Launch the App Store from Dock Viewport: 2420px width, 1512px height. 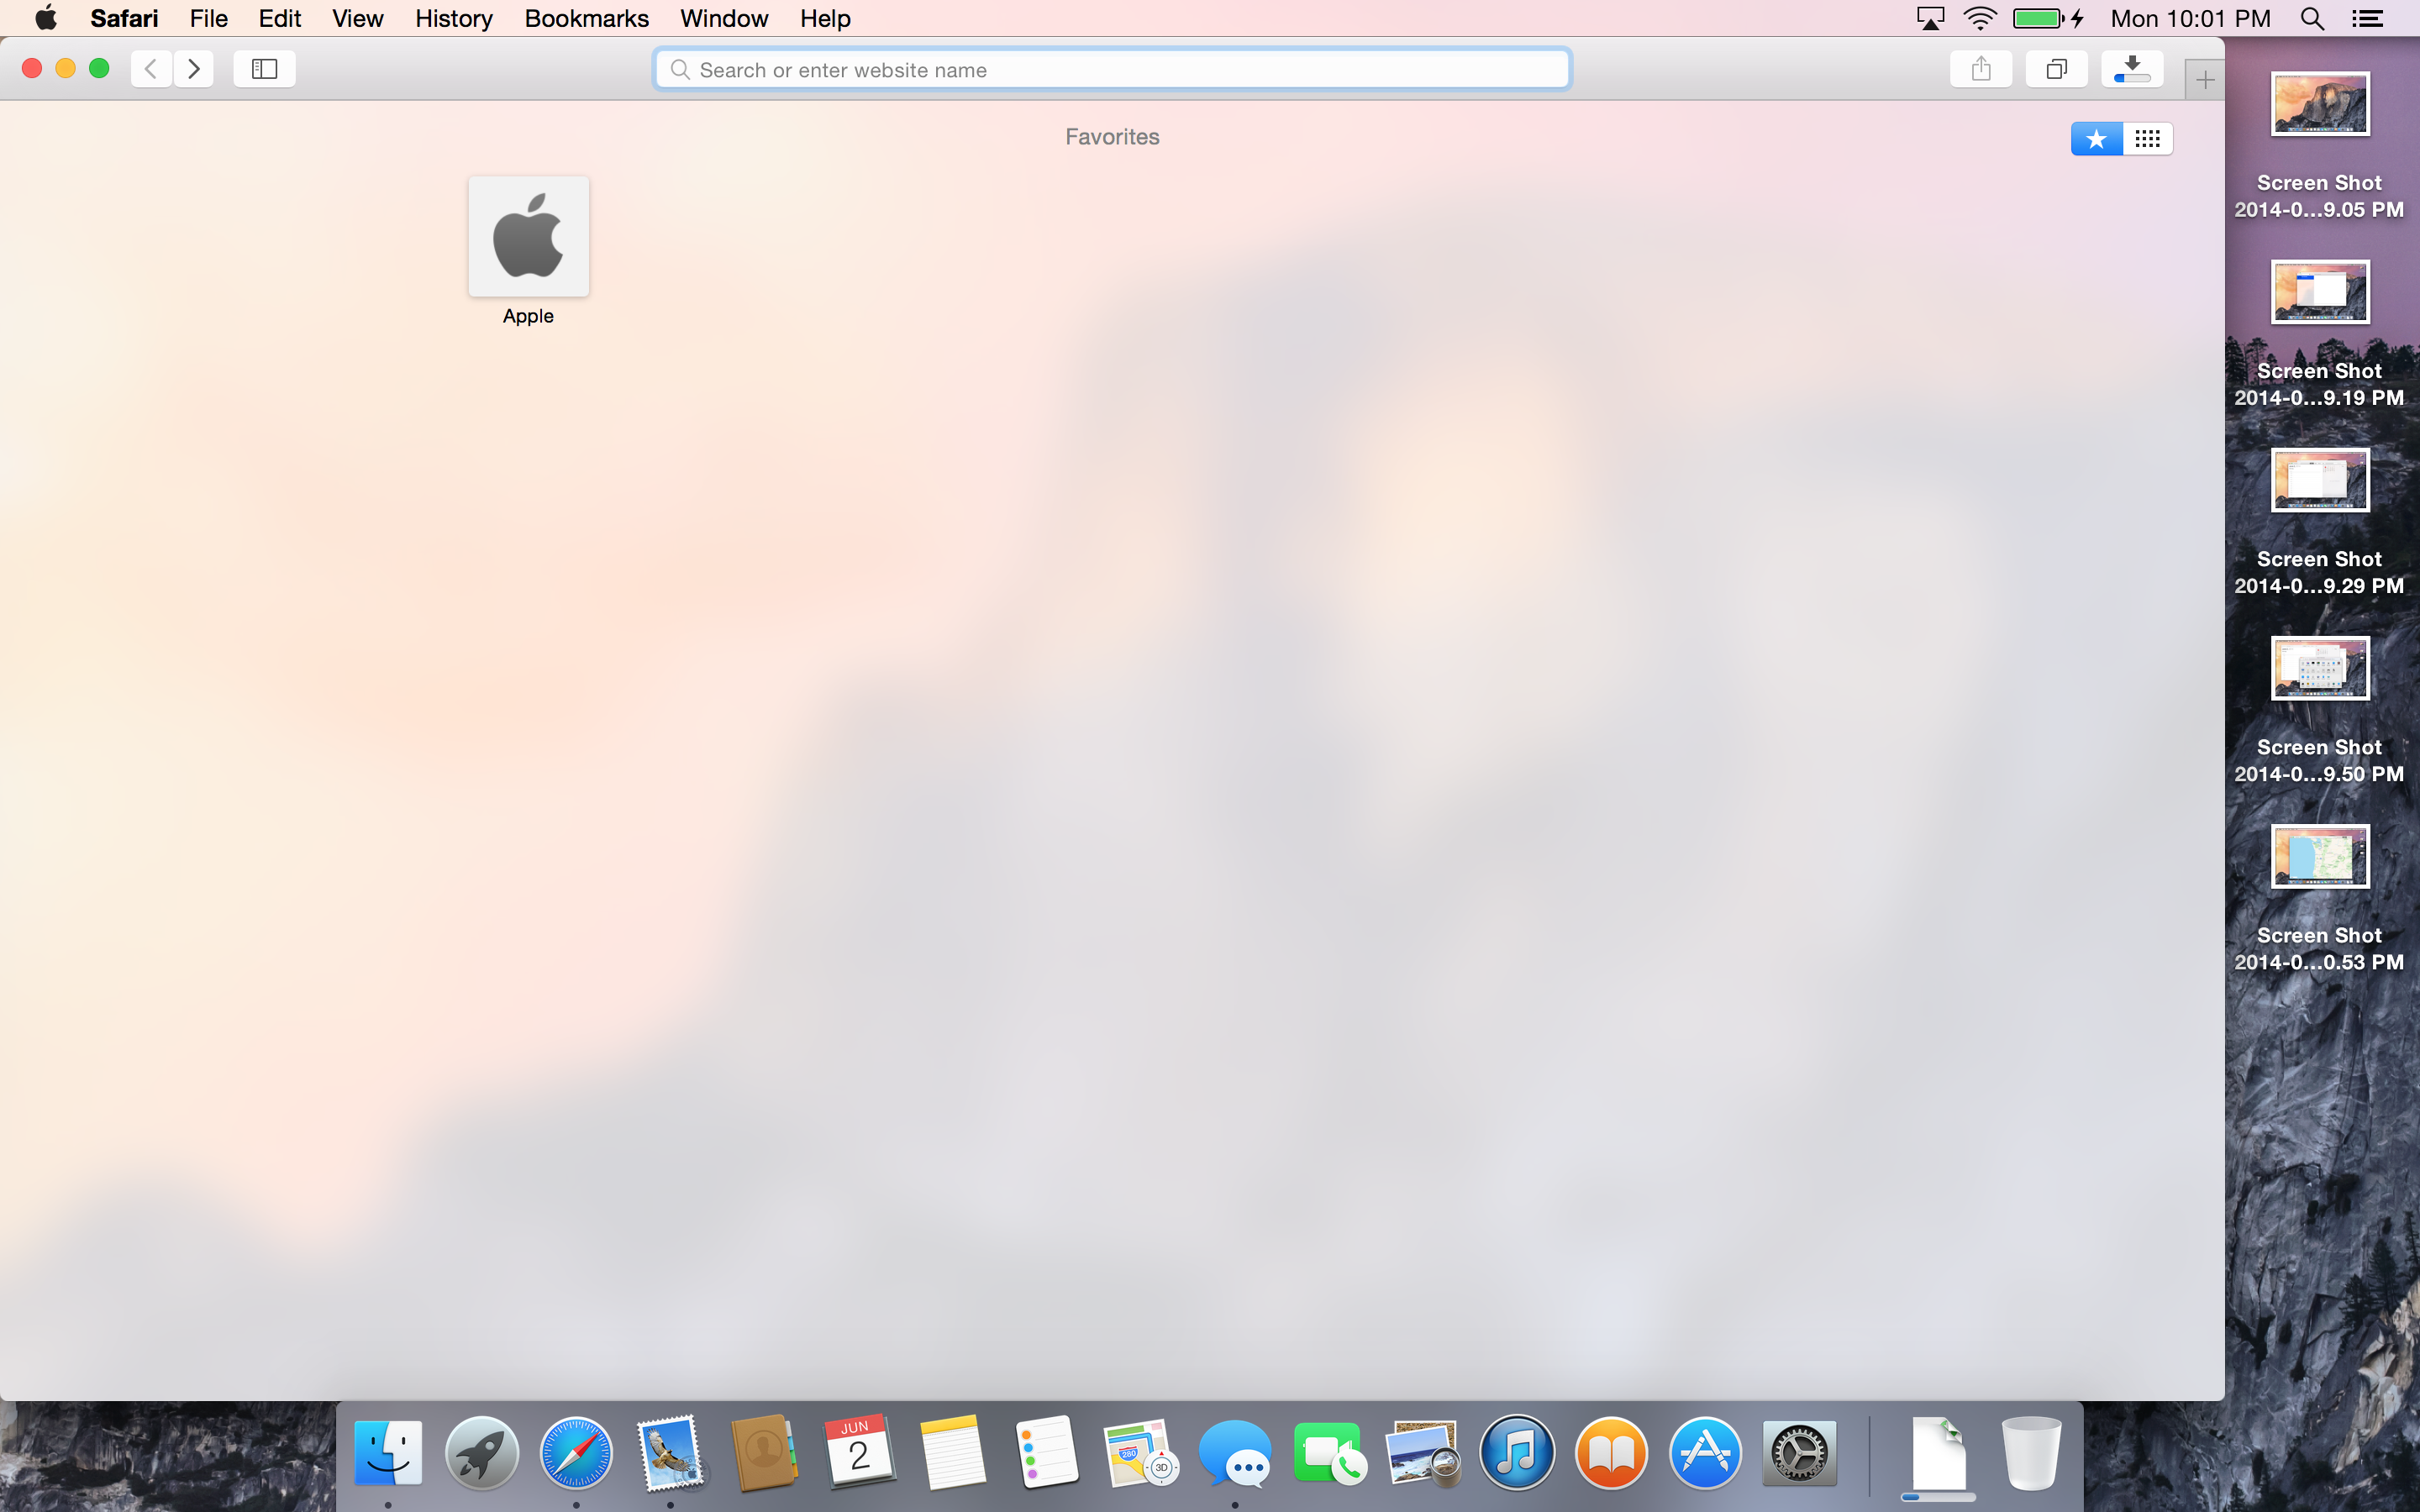click(1704, 1453)
